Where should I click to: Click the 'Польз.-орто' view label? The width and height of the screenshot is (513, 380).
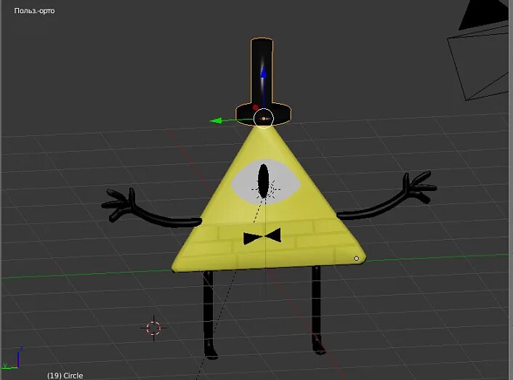click(34, 11)
